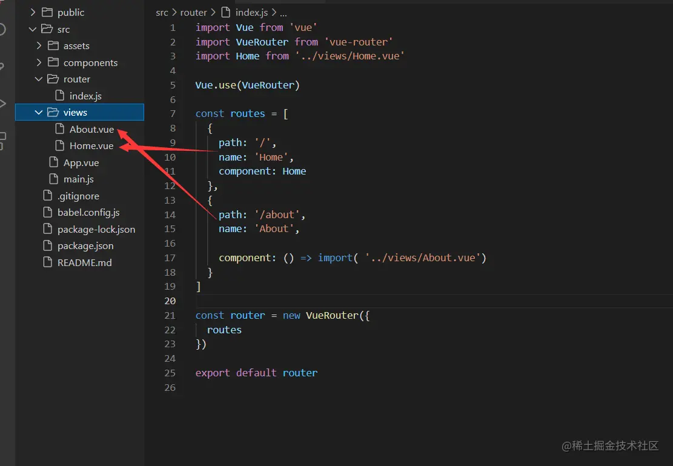Open Home.vue in the explorer

point(91,146)
